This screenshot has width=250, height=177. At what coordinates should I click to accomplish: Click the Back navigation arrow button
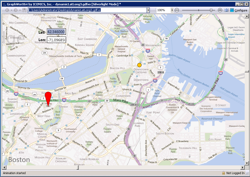coord(7,10)
